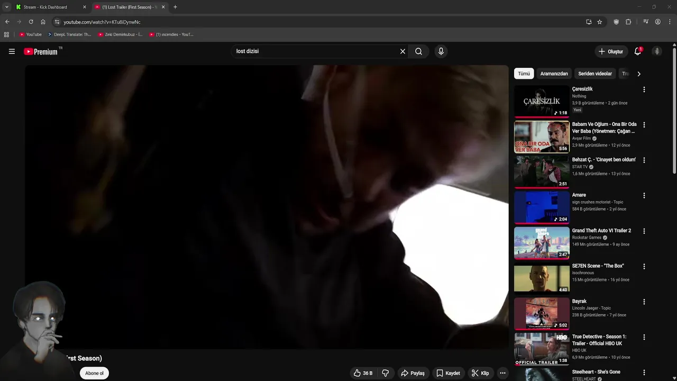This screenshot has width=677, height=381.
Task: Open options menu for Çaresizlik video
Action: click(x=644, y=89)
